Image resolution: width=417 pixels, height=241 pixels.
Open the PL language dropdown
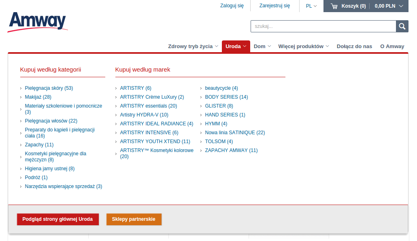[x=311, y=6]
